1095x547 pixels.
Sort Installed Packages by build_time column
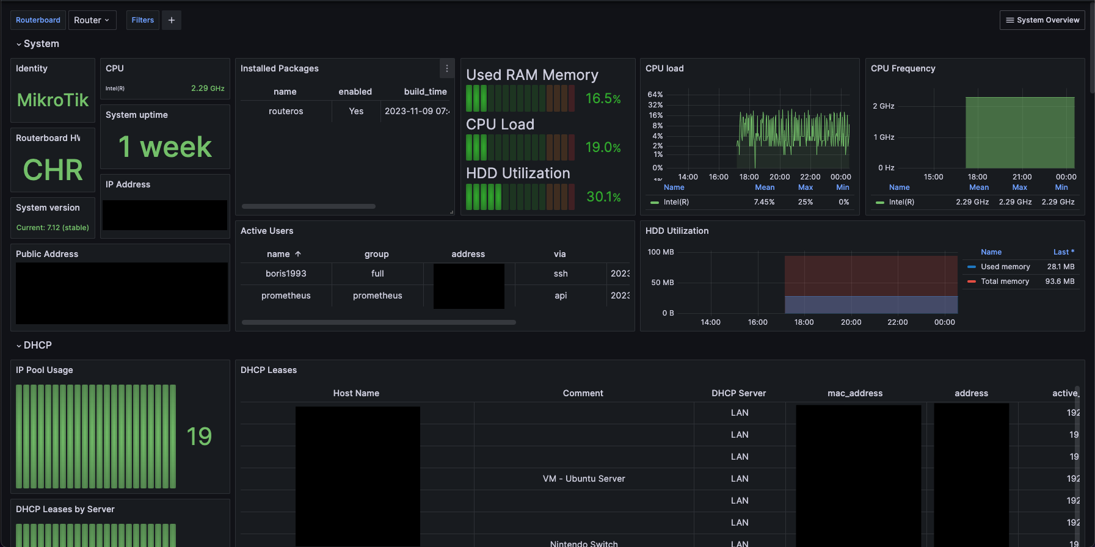(426, 92)
